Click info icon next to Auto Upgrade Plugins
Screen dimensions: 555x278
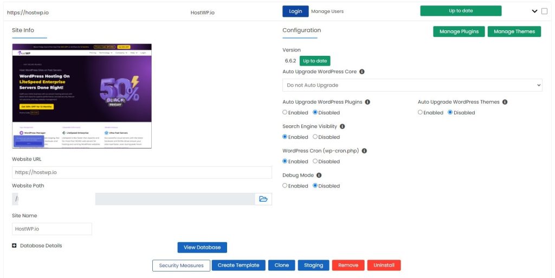[x=367, y=102]
